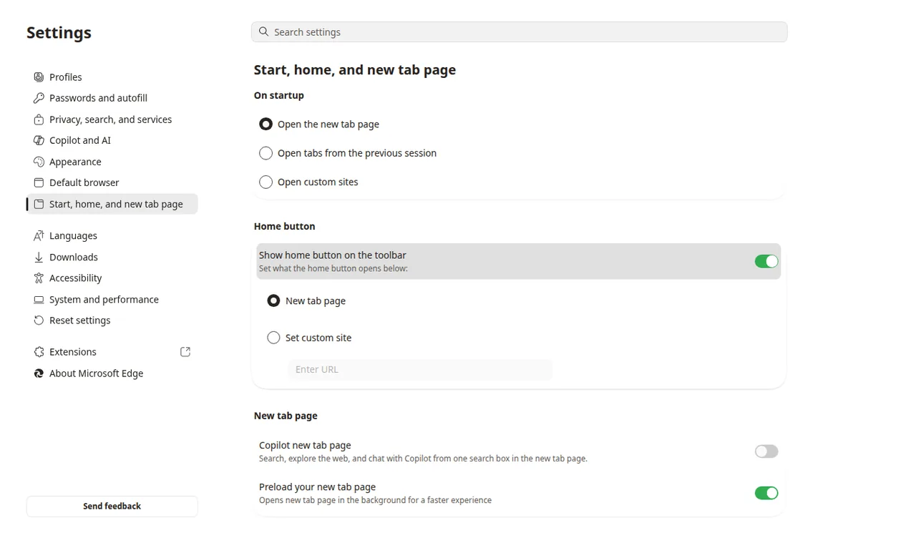Click the Send feedback button
Viewport: 916px width, 538px height.
coord(112,506)
